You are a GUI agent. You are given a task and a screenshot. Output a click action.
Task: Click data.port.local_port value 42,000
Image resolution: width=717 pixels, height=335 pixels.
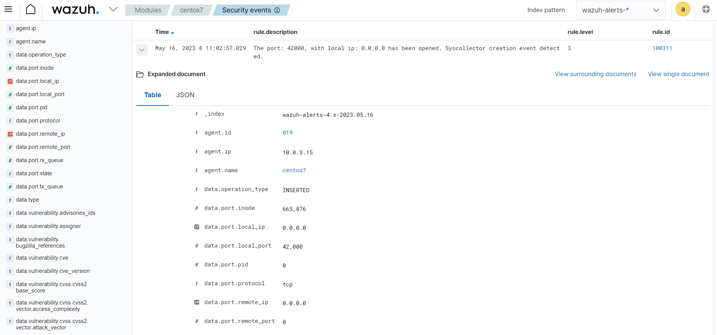293,247
